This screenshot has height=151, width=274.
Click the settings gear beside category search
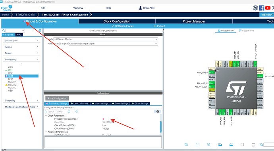pyautogui.click(x=40, y=31)
